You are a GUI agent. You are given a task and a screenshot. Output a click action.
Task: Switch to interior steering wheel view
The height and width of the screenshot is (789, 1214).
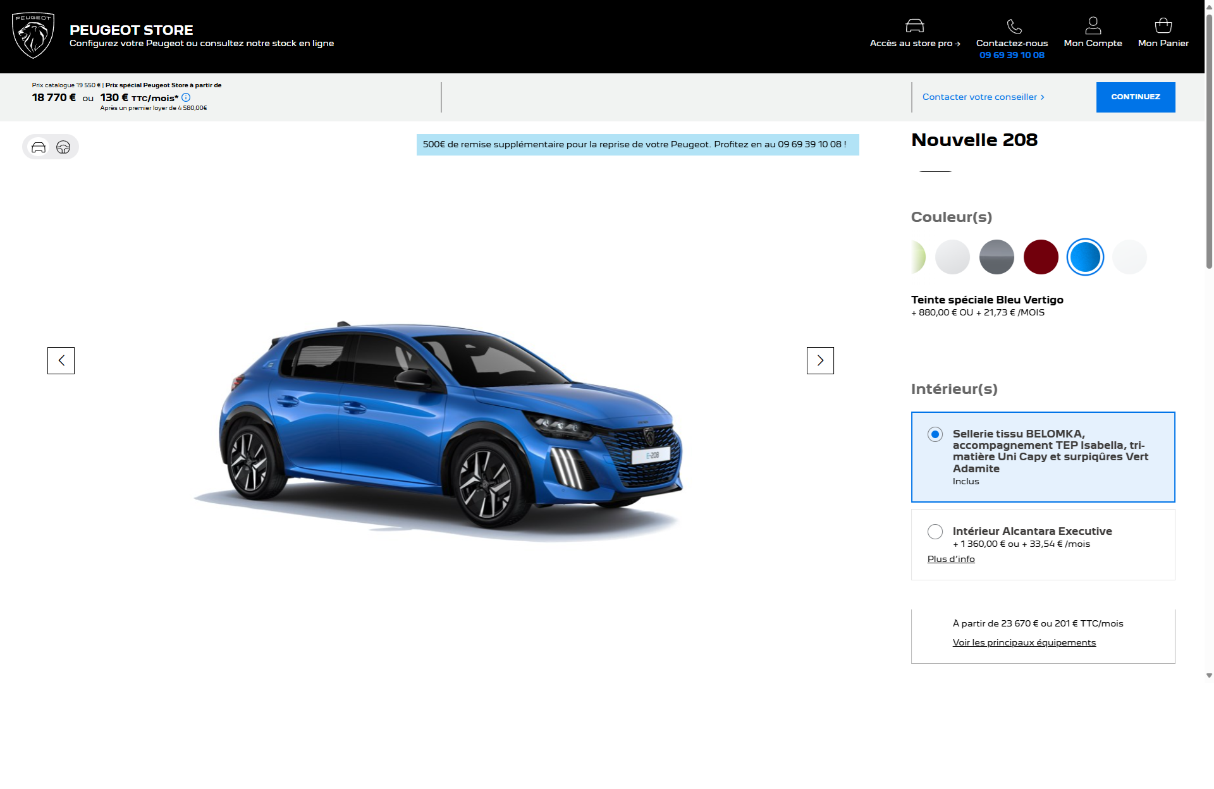tap(63, 147)
